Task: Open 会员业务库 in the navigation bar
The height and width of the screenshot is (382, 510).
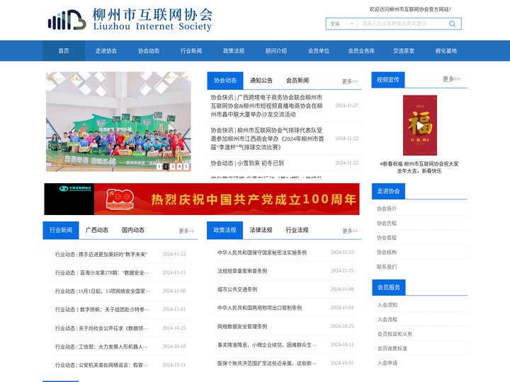Action: coord(361,51)
